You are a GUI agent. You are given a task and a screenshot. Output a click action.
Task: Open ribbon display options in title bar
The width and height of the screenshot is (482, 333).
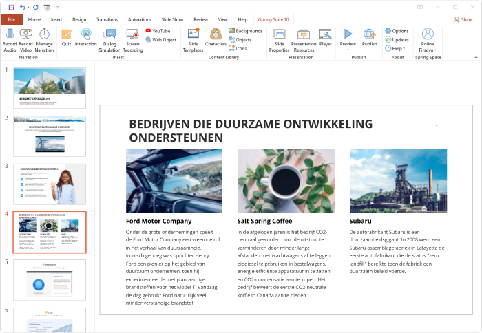point(419,7)
